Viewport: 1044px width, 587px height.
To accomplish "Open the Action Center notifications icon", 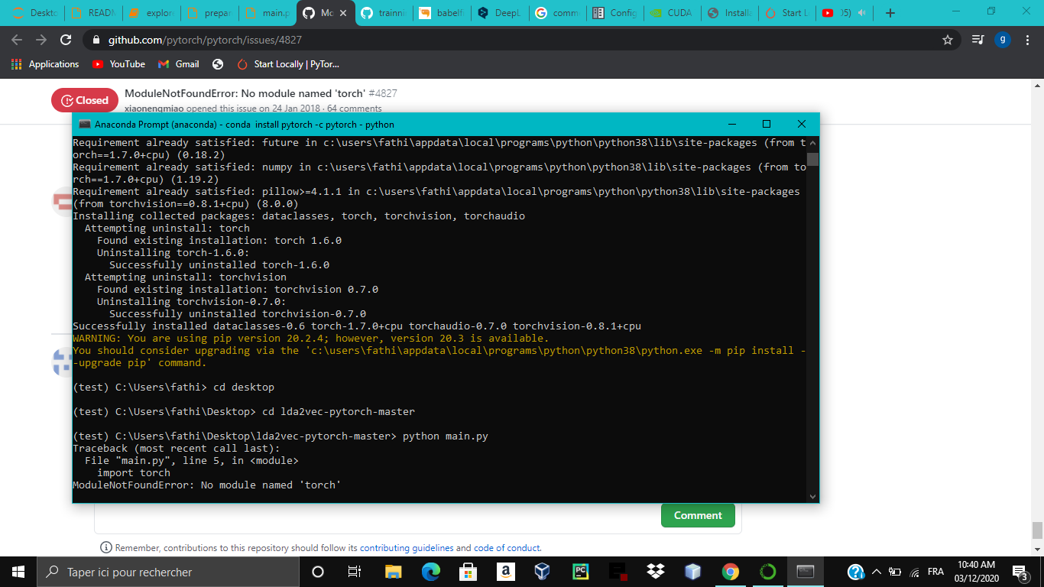I will click(x=1017, y=571).
